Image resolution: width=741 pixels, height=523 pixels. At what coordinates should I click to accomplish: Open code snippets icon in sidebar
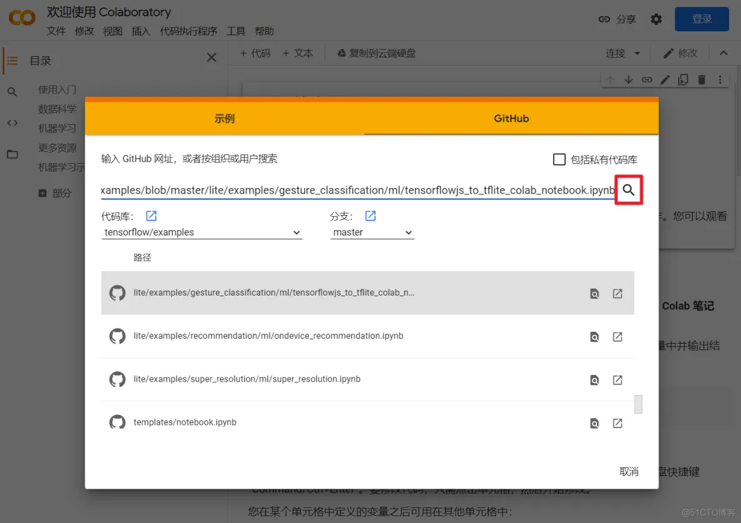(13, 122)
